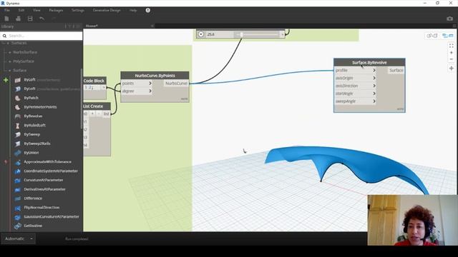Collapse the Surfaces parent category
The width and height of the screenshot is (458, 257).
[x=8, y=43]
